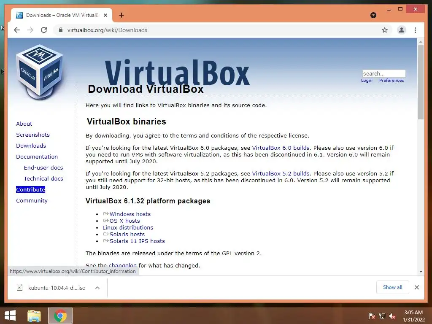This screenshot has height=324, width=432.
Task: Click the Show all downloads button
Action: (x=393, y=287)
